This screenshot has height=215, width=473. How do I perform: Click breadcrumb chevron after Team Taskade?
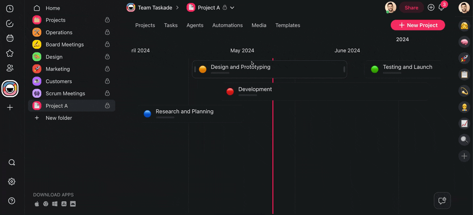[x=177, y=7]
